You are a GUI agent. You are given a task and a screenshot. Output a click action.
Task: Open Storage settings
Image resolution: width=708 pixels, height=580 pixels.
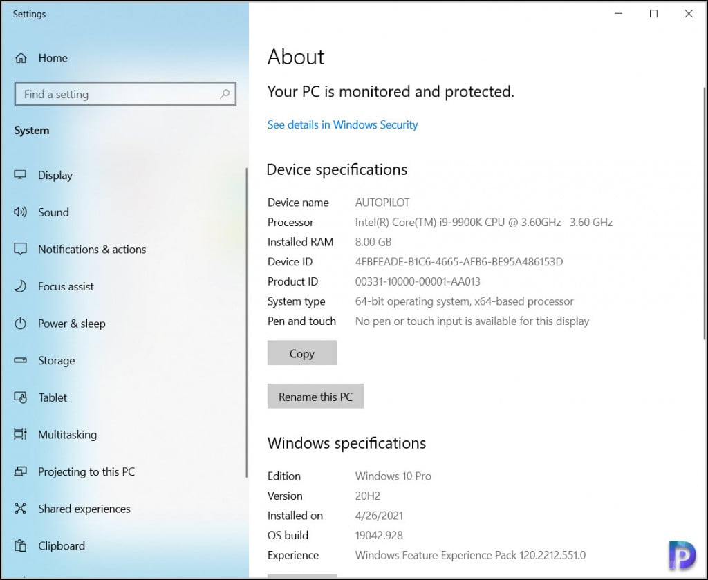[x=57, y=361]
